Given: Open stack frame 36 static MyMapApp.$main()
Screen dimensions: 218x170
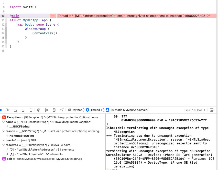Looking at the screenshot, I should click(x=127, y=110).
